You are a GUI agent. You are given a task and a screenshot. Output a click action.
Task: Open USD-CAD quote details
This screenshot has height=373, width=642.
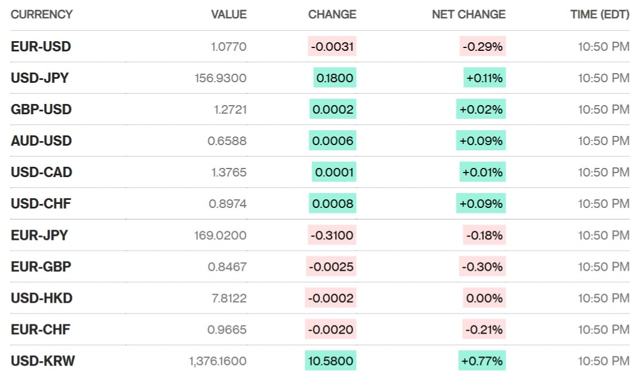pyautogui.click(x=41, y=172)
